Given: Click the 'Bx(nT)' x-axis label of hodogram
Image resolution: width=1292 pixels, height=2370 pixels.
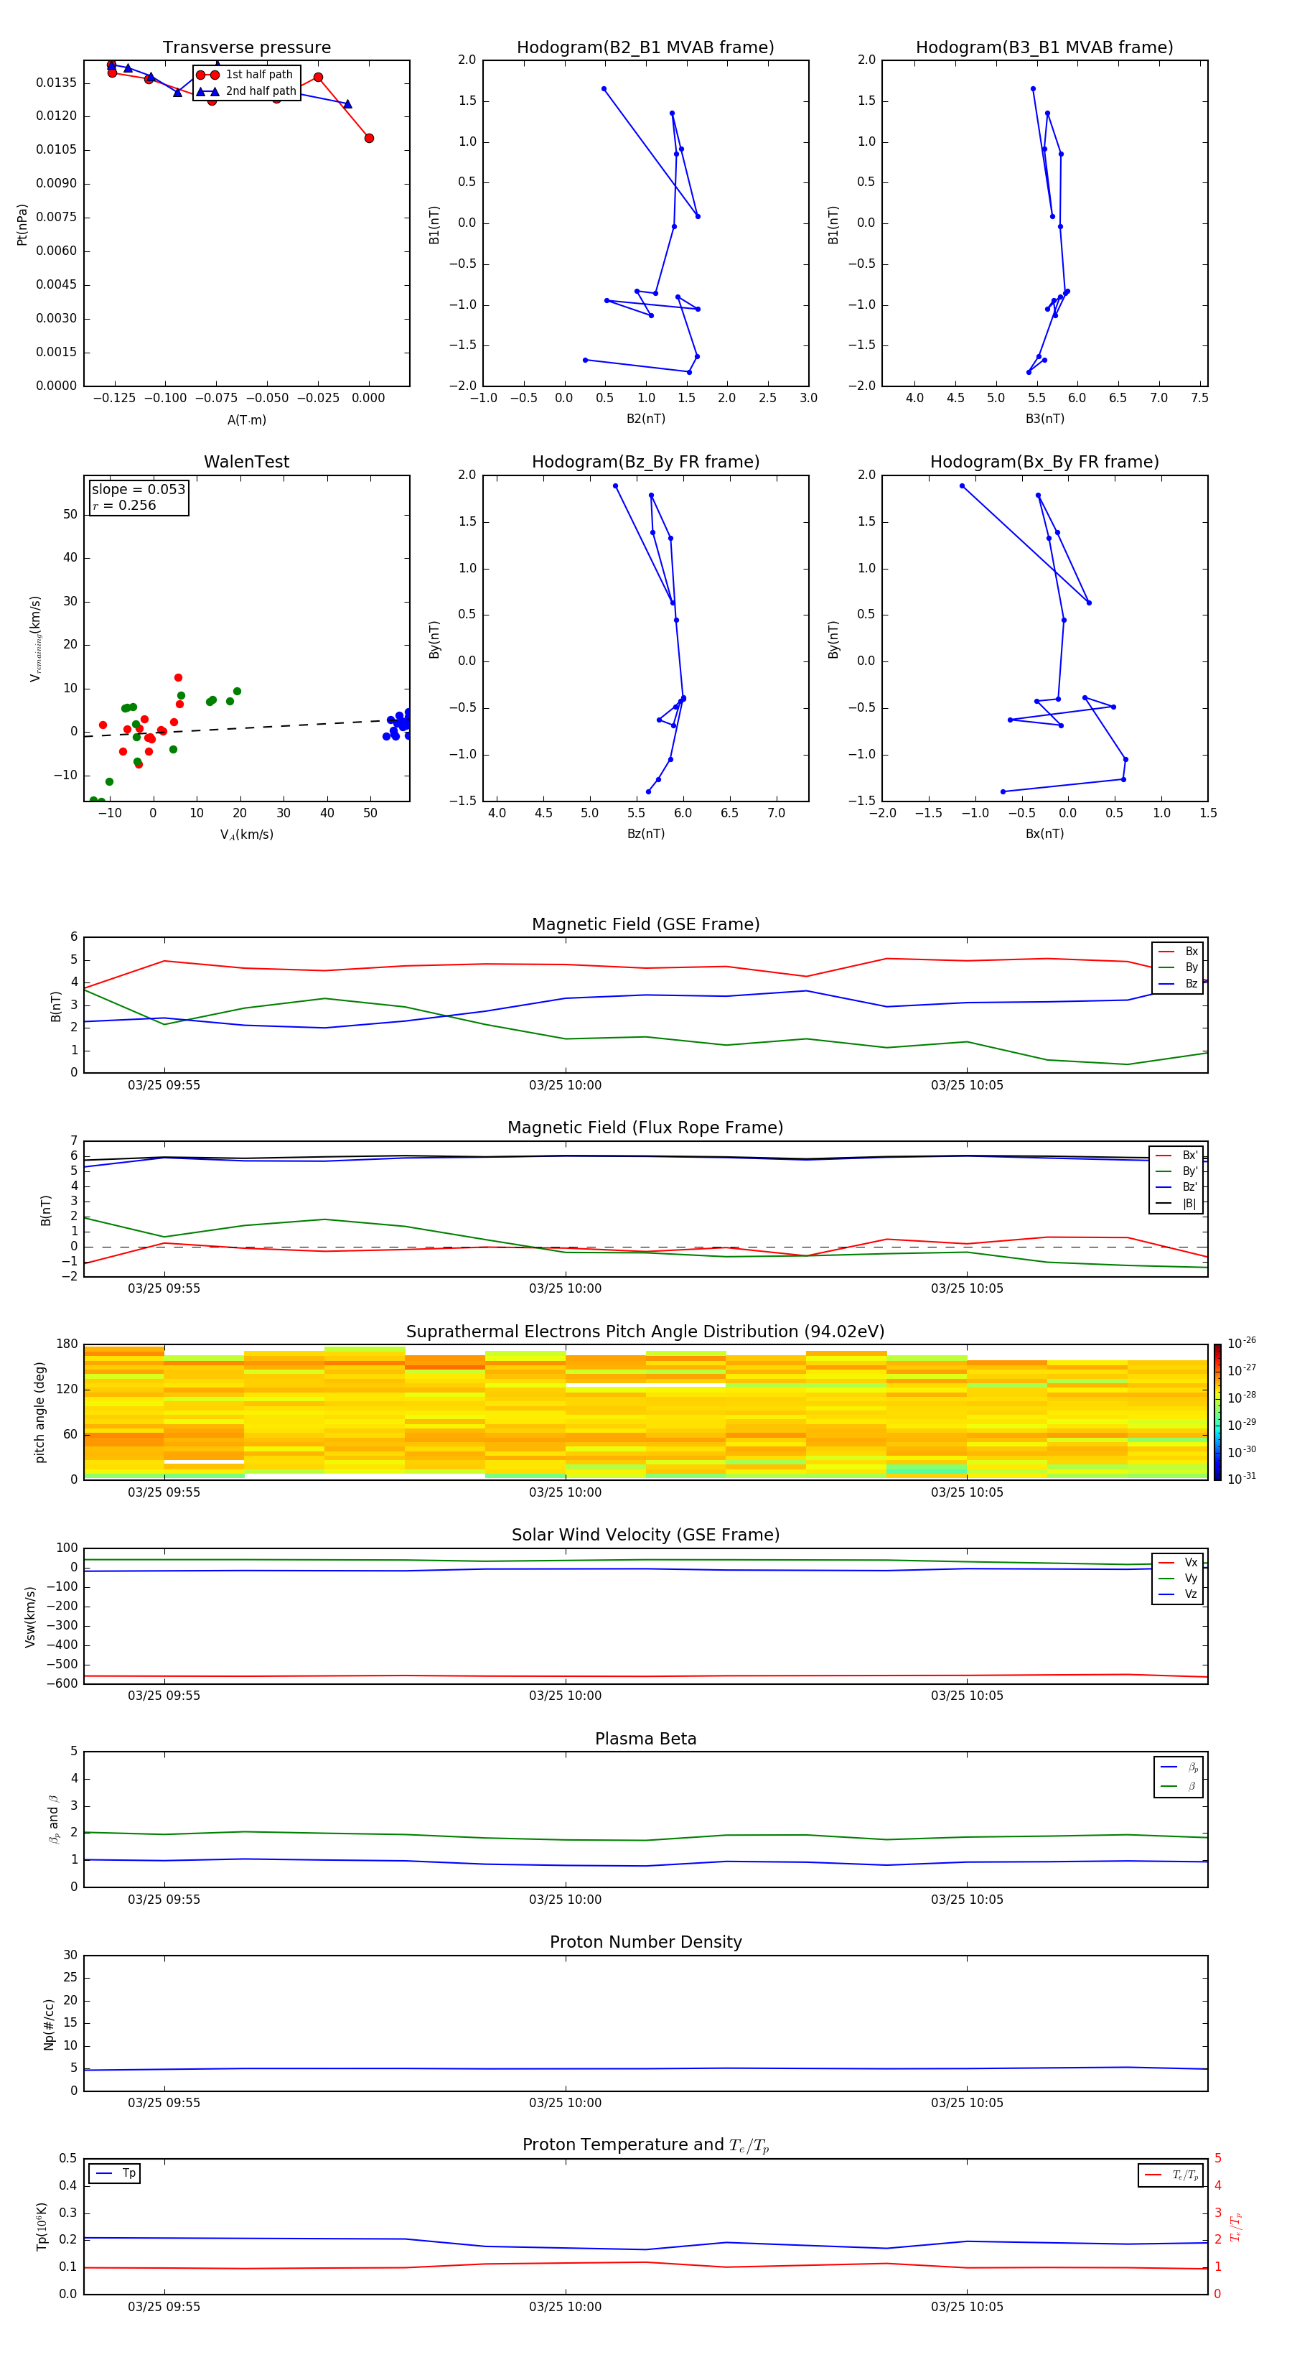Looking at the screenshot, I should click(1044, 835).
